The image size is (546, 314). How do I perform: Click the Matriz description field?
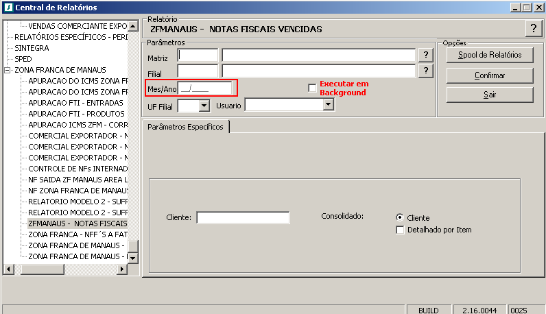coord(319,55)
